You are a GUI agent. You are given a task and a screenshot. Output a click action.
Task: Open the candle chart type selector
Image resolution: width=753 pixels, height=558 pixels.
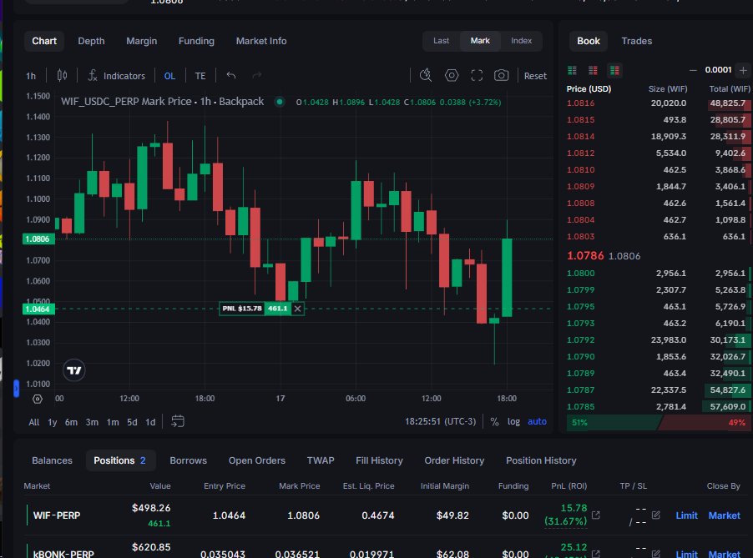tap(62, 75)
